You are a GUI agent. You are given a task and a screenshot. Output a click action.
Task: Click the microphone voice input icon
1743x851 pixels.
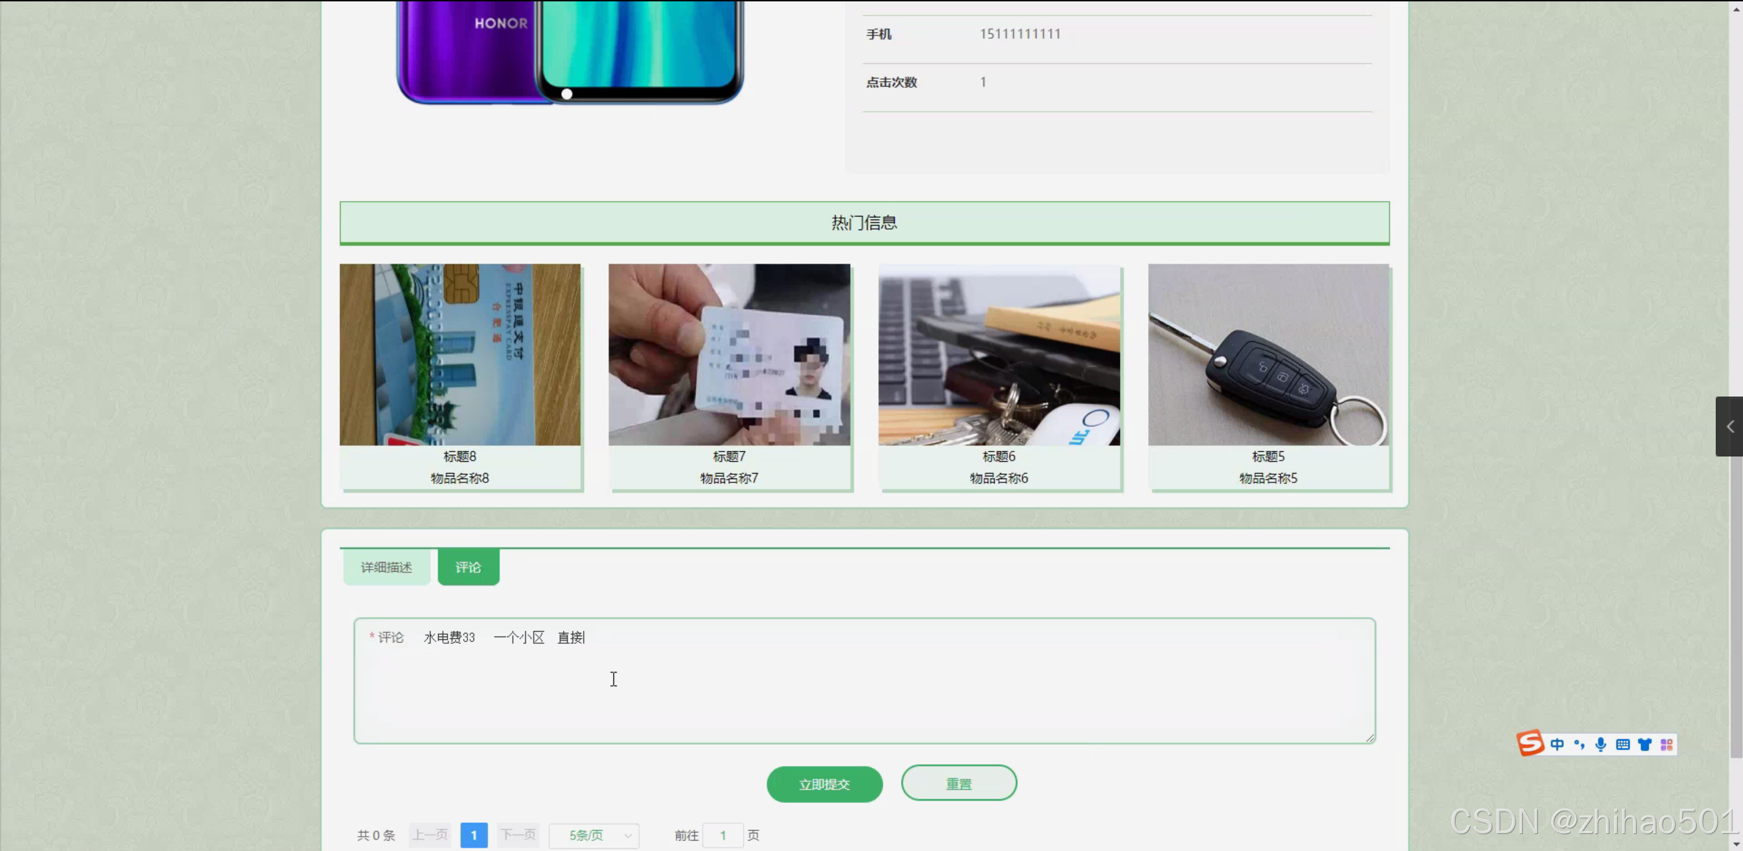coord(1601,744)
